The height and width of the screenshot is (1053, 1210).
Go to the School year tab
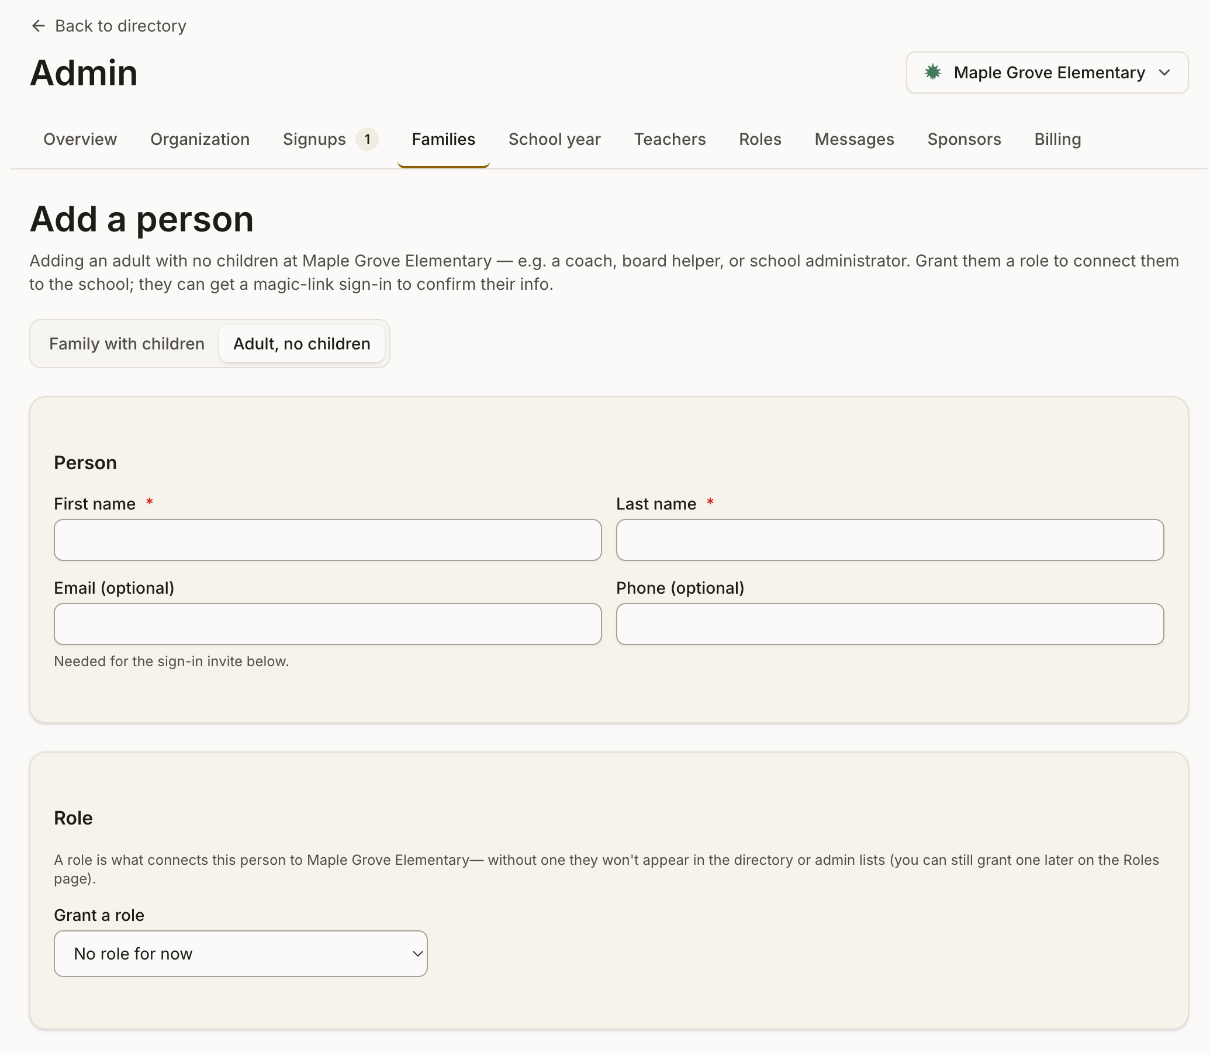click(x=554, y=139)
